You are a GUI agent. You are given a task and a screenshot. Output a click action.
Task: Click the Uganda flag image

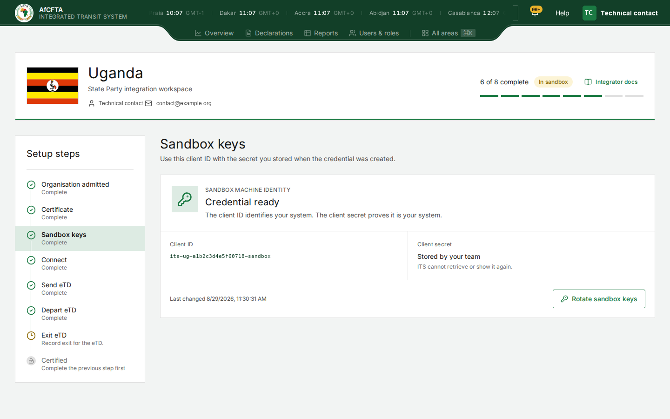53,86
